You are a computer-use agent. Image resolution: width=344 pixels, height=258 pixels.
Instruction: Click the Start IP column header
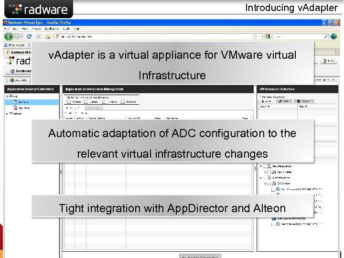coord(278,107)
